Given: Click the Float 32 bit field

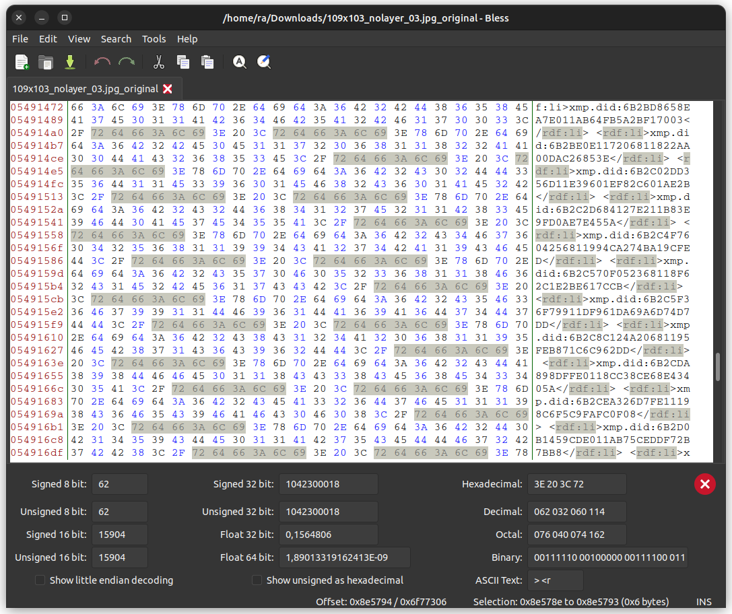Looking at the screenshot, I should 329,534.
